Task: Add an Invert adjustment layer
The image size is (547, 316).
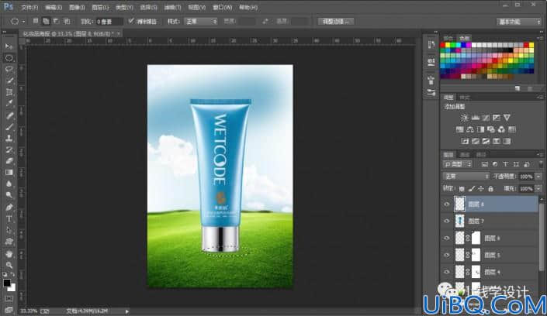Action: tap(465, 141)
